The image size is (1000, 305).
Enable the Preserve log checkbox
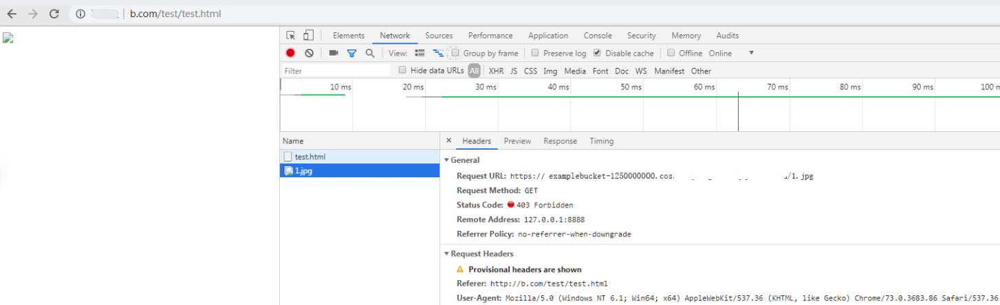pos(535,53)
